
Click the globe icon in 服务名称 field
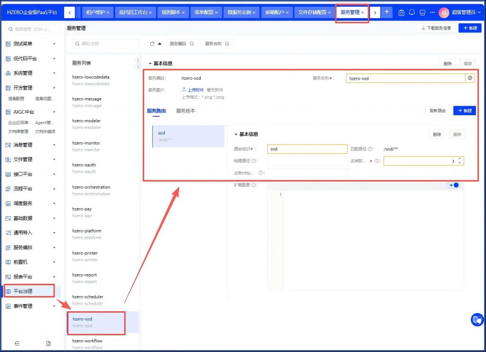pyautogui.click(x=470, y=78)
